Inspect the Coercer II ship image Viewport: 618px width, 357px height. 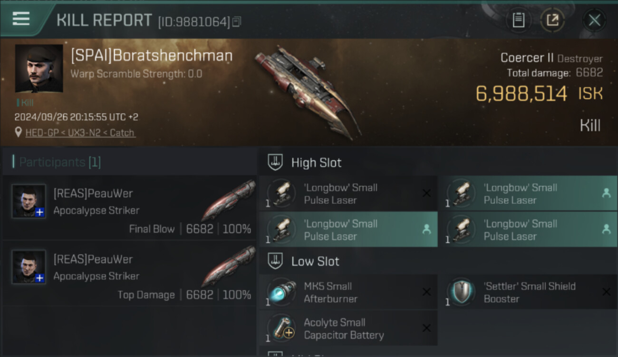[307, 90]
